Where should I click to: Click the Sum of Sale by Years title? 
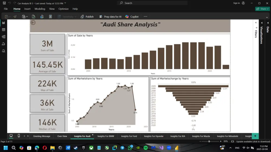[x=80, y=36]
